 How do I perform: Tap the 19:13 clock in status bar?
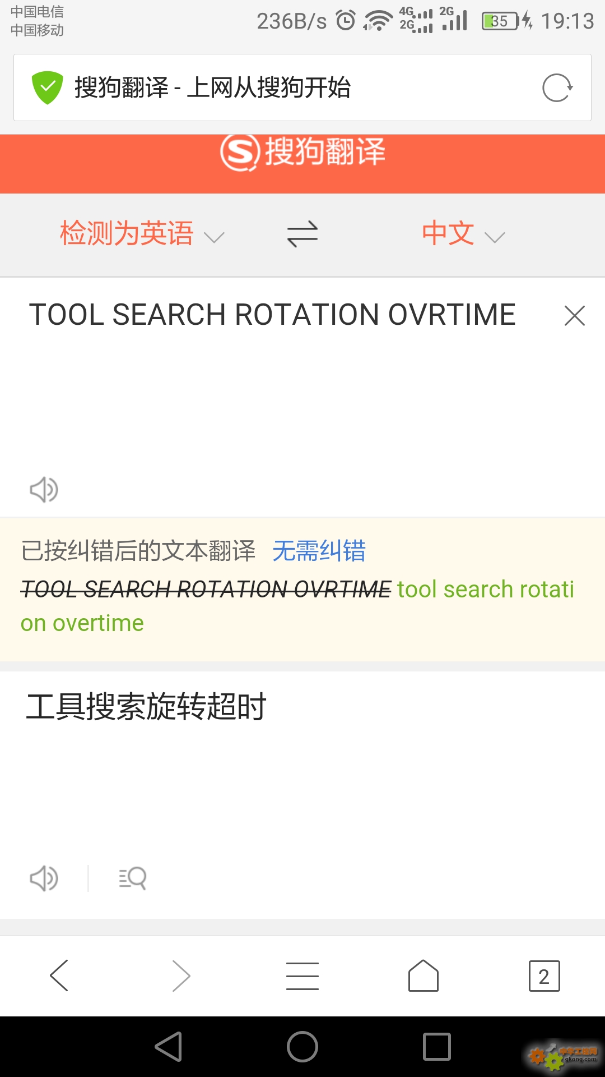point(567,21)
